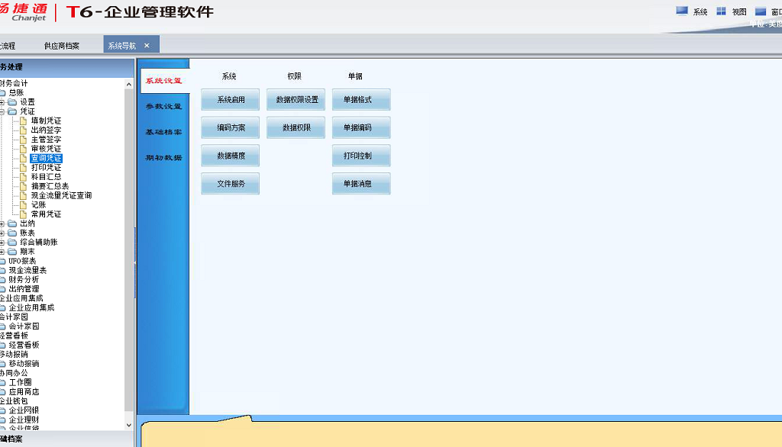
Task: Open 单据编码 settings
Action: (361, 127)
